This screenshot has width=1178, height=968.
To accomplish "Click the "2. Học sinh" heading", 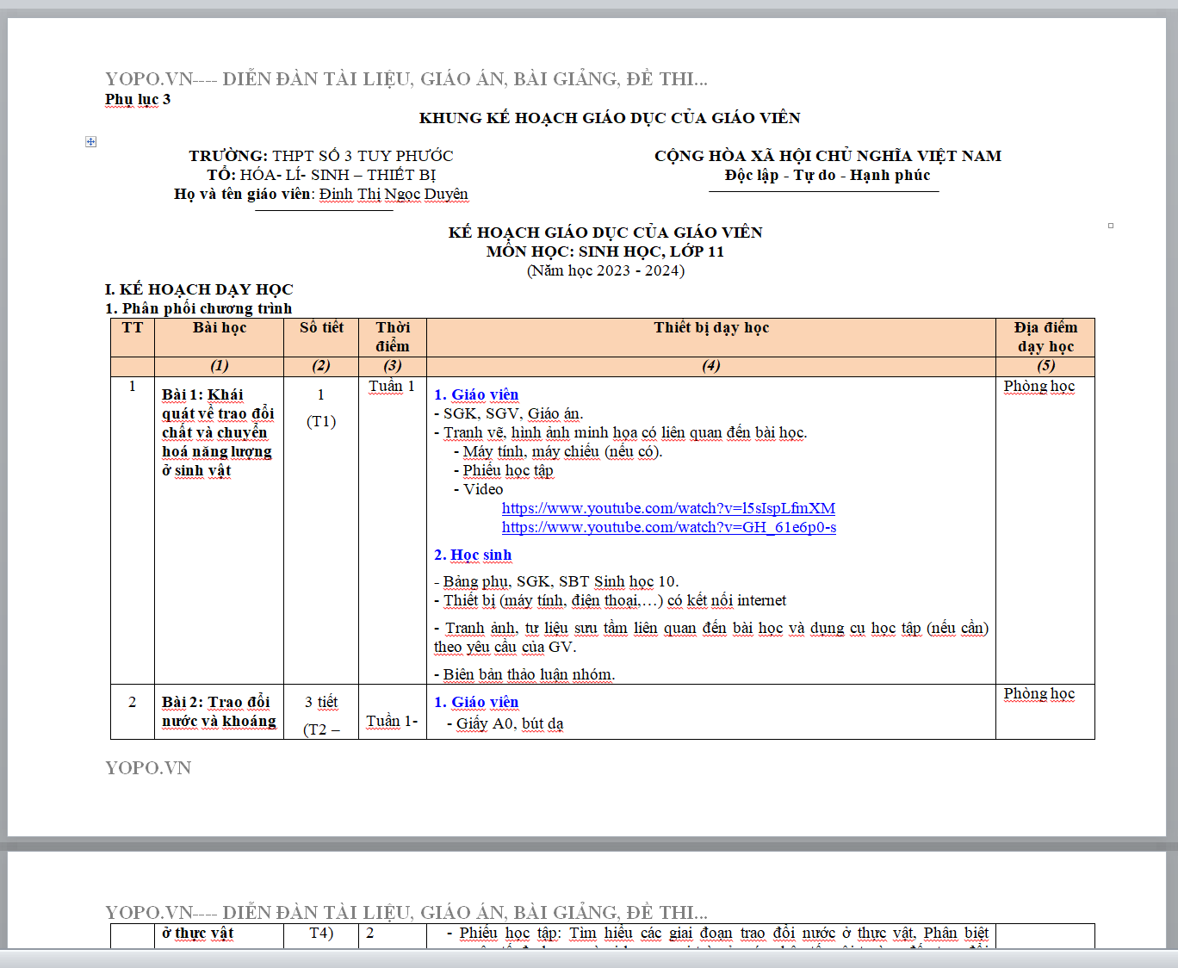I will tap(473, 555).
